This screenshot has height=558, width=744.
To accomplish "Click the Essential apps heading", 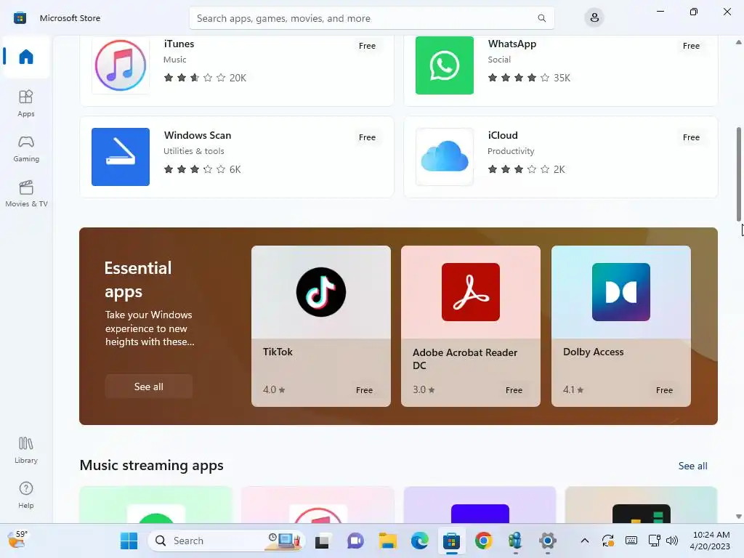I will [x=138, y=280].
